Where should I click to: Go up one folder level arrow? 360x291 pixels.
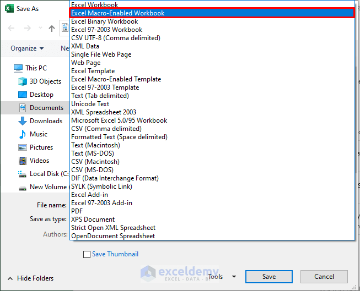click(52, 29)
